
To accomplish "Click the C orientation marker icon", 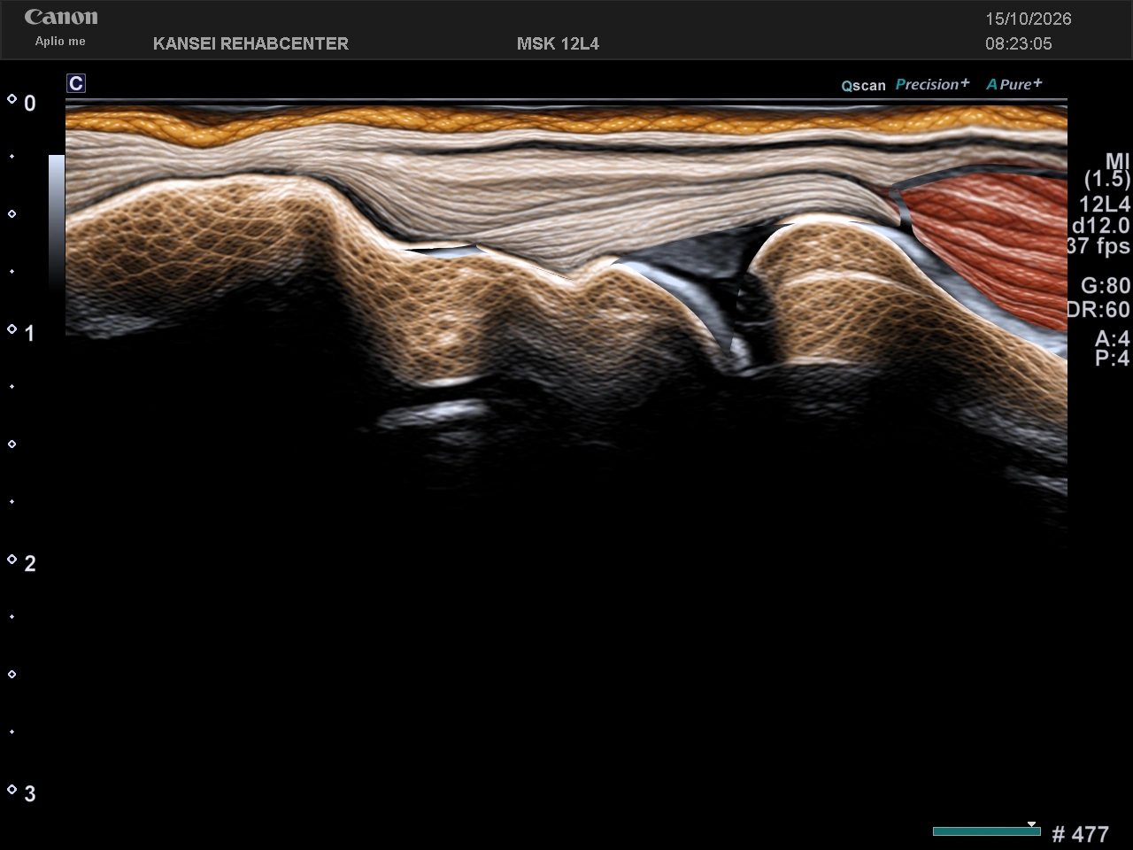I will click(76, 83).
